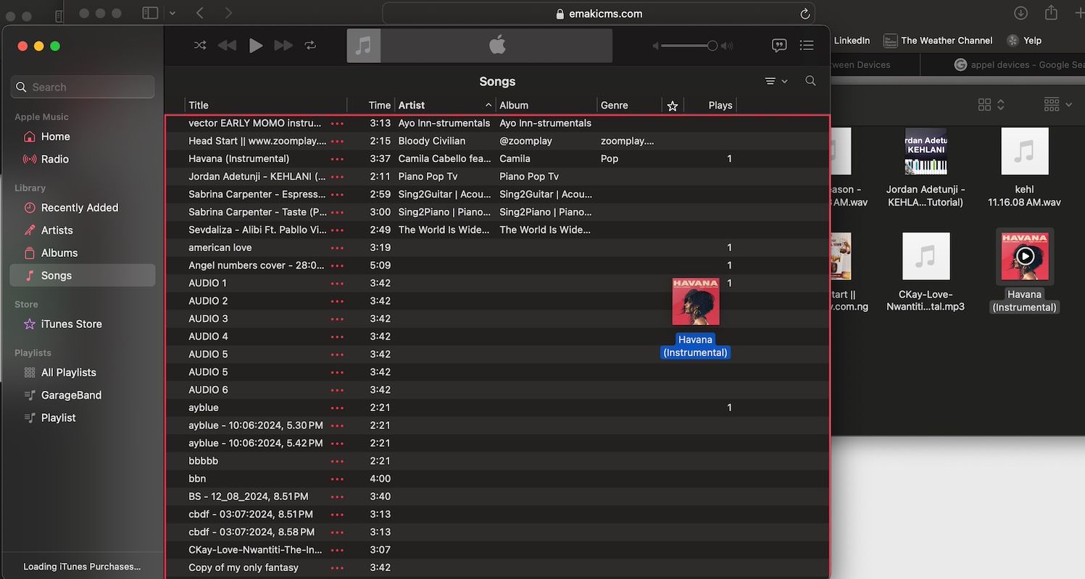Open Safari sidebar dropdown chevron
Image resolution: width=1085 pixels, height=579 pixels.
click(x=172, y=13)
